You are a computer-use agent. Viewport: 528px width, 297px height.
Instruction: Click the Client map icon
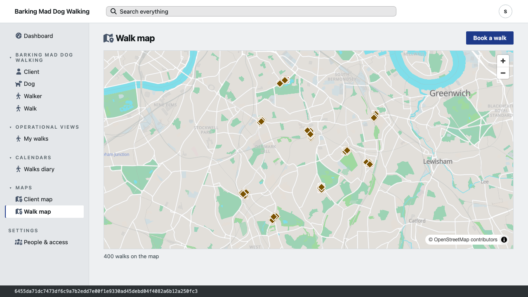coord(19,199)
